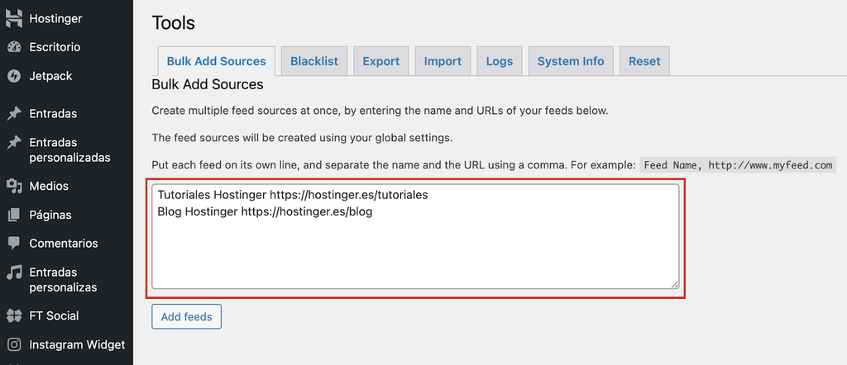Open Entradas personalizadas menu item
Viewport: 847px width, 365px height.
click(69, 149)
